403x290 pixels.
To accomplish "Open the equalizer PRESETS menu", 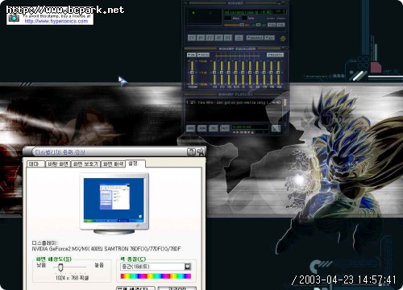I will pyautogui.click(x=275, y=55).
